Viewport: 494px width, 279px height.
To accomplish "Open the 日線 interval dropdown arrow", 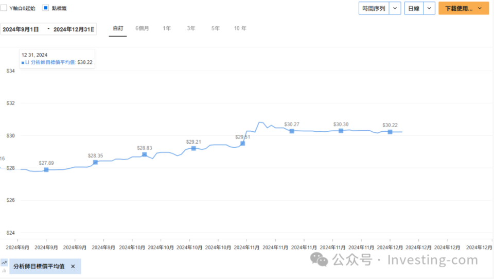I will pos(429,9).
